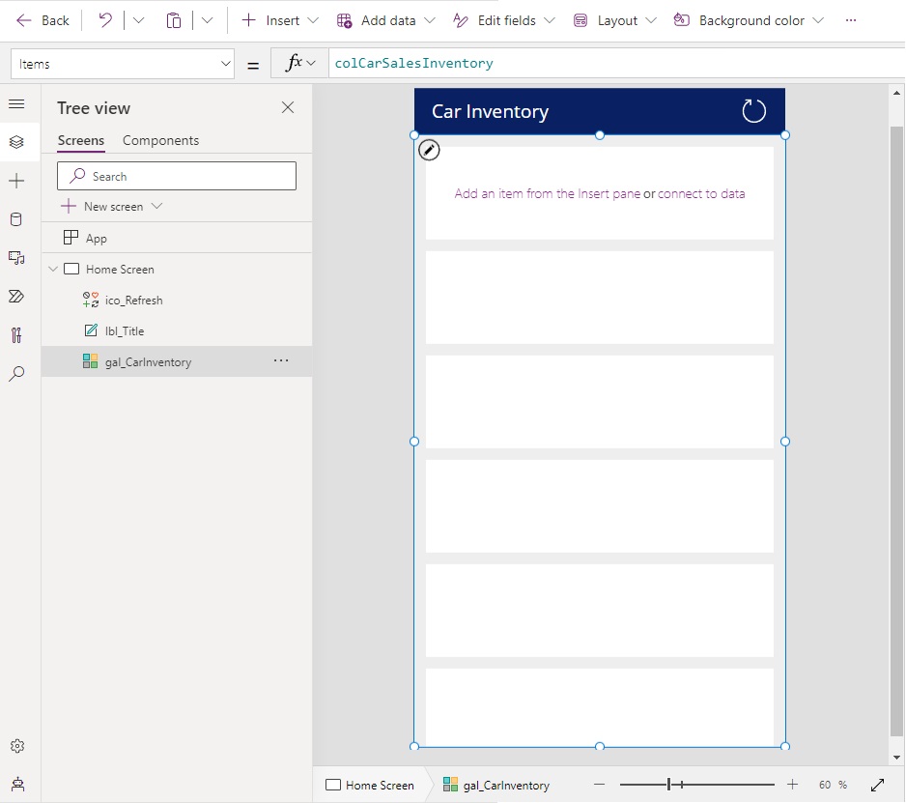The height and width of the screenshot is (803, 906).
Task: Open the Media icon in sidebar
Action: (16, 258)
